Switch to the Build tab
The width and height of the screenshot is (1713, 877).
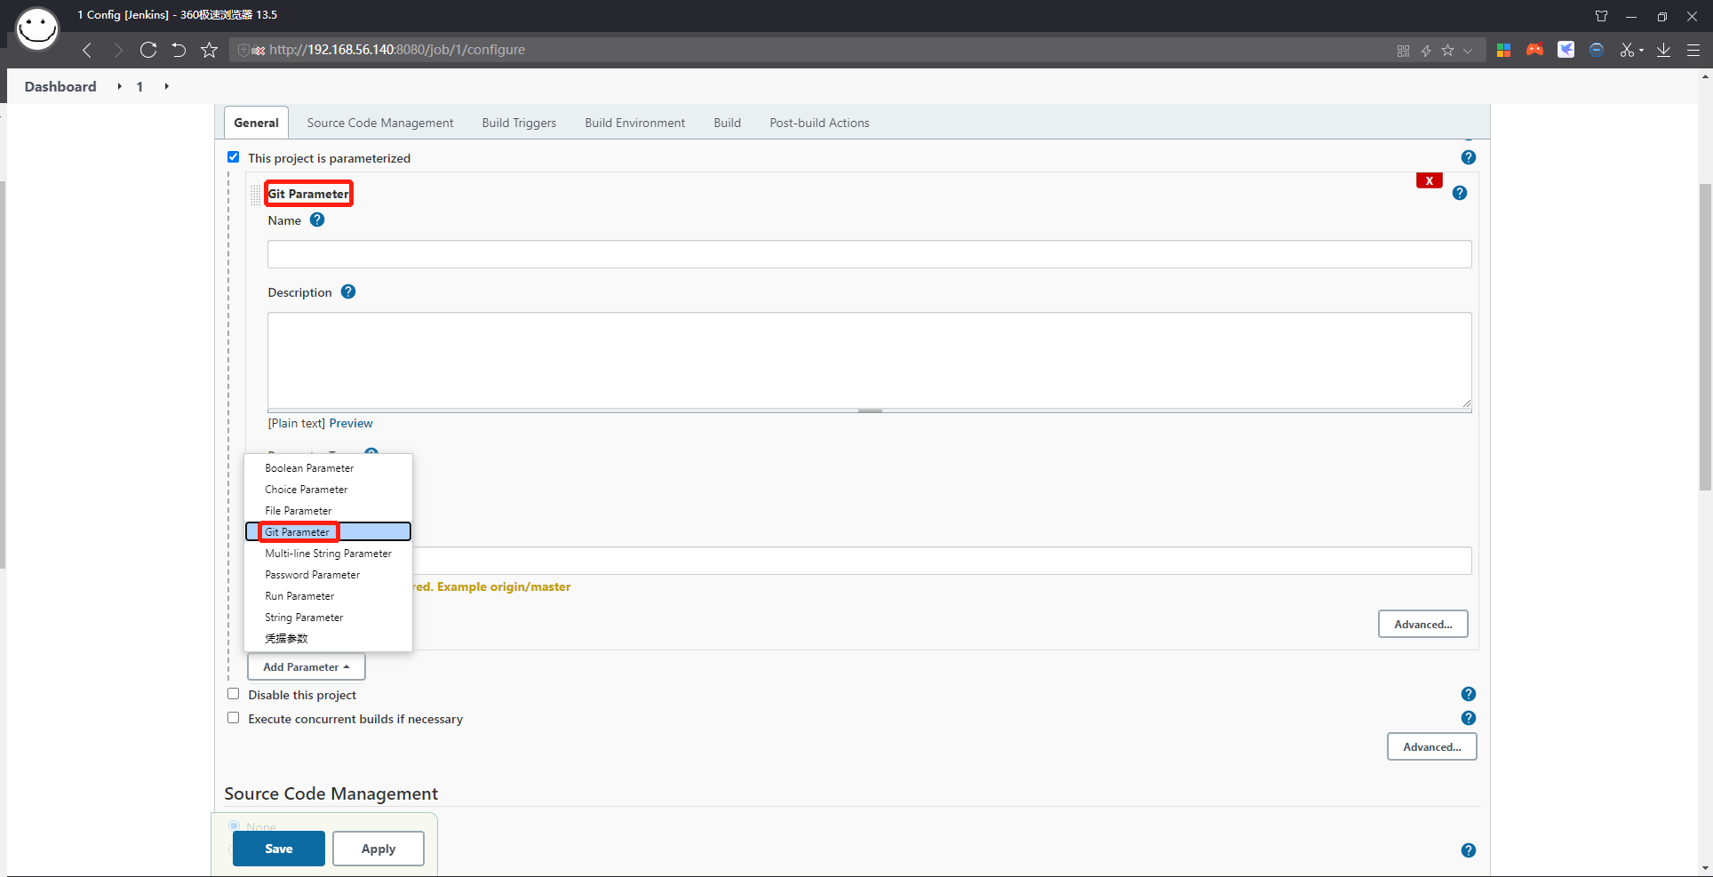pos(727,123)
